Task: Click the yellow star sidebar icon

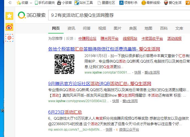Action: [9, 16]
